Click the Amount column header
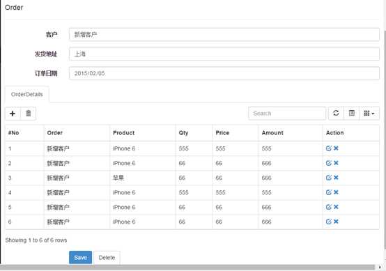Image resolution: width=386 pixels, height=271 pixels. pos(291,133)
